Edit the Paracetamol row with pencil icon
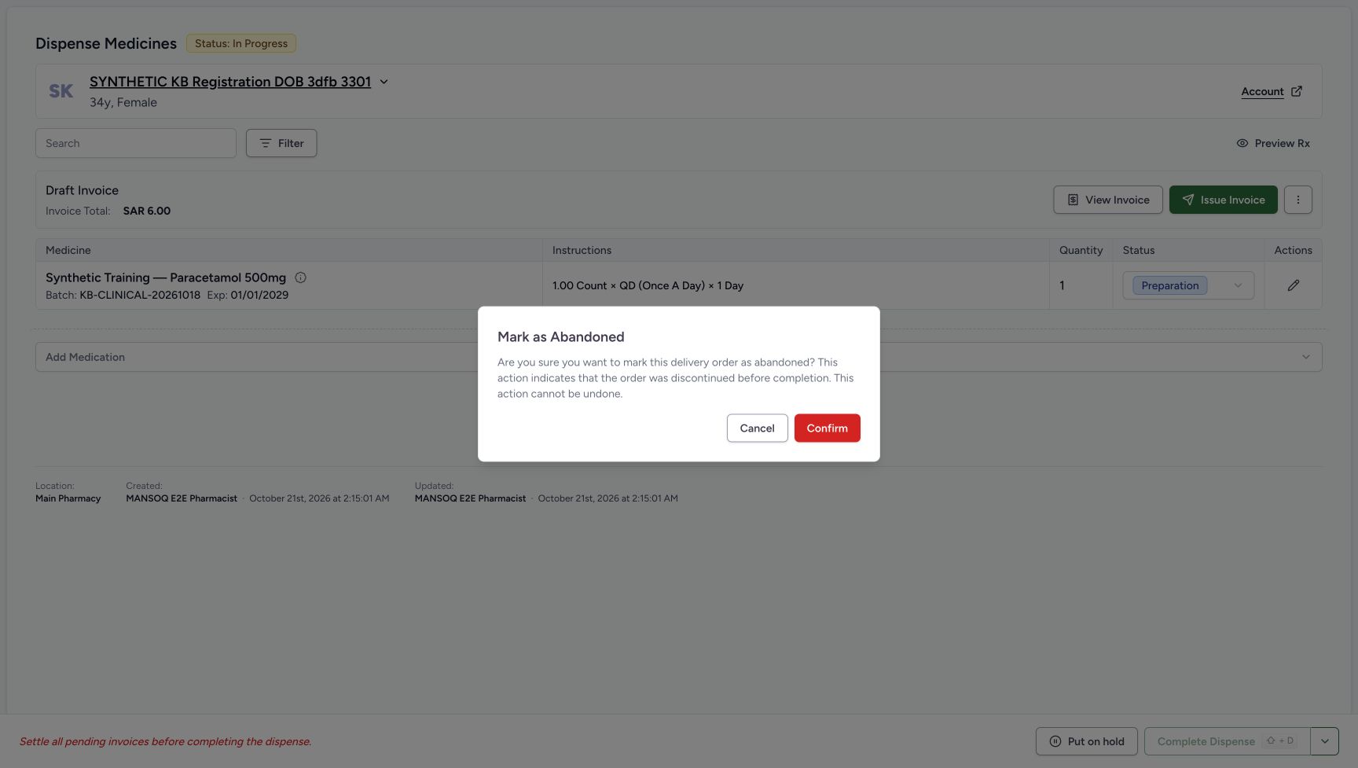This screenshot has width=1358, height=768. (1294, 285)
